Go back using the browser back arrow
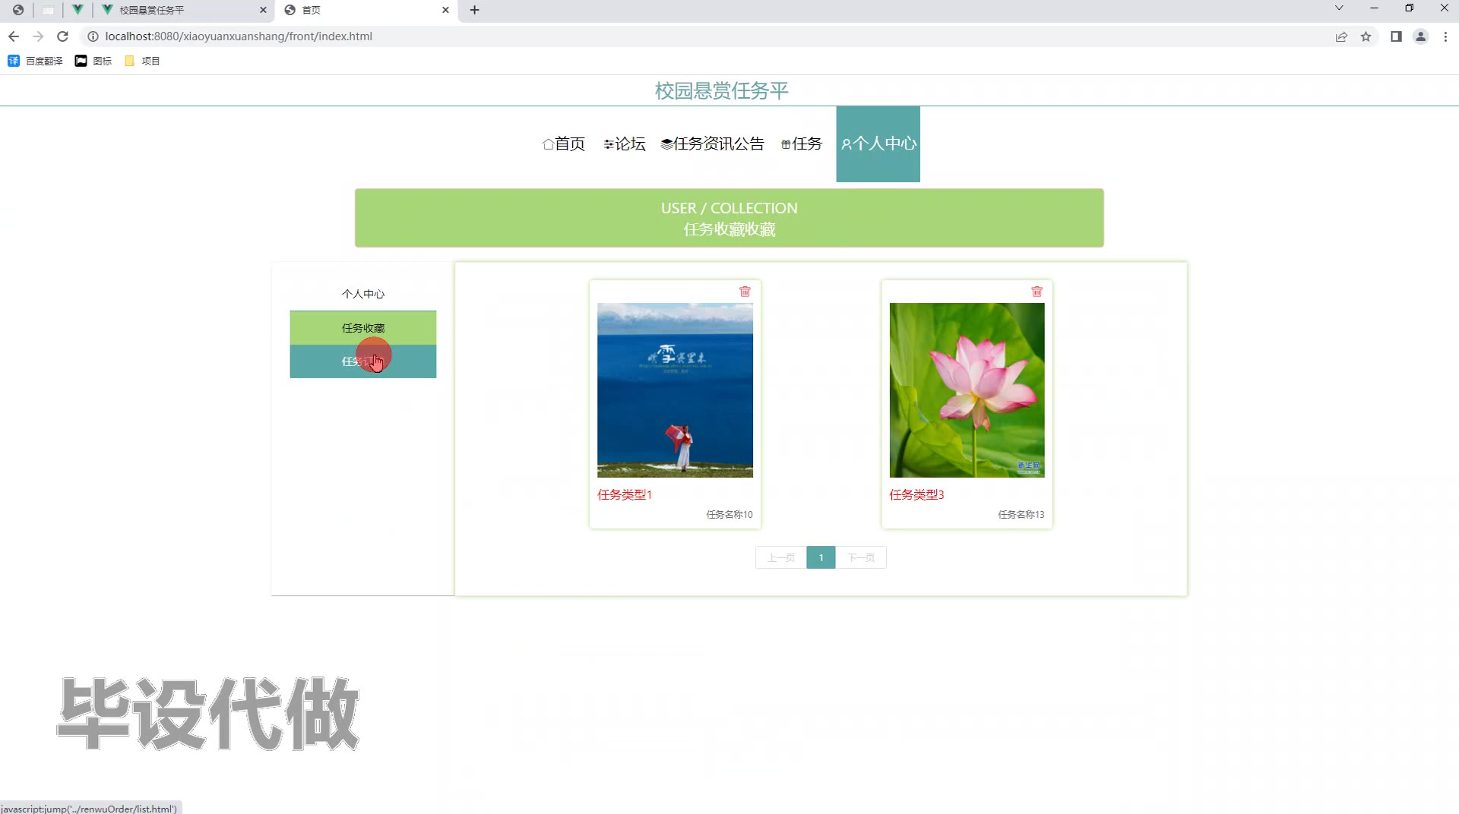Viewport: 1459px width, 814px height. pyautogui.click(x=14, y=36)
